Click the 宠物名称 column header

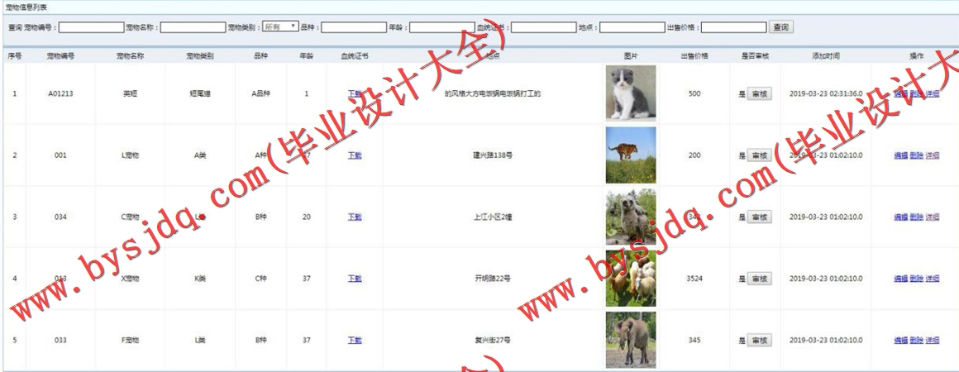click(131, 55)
